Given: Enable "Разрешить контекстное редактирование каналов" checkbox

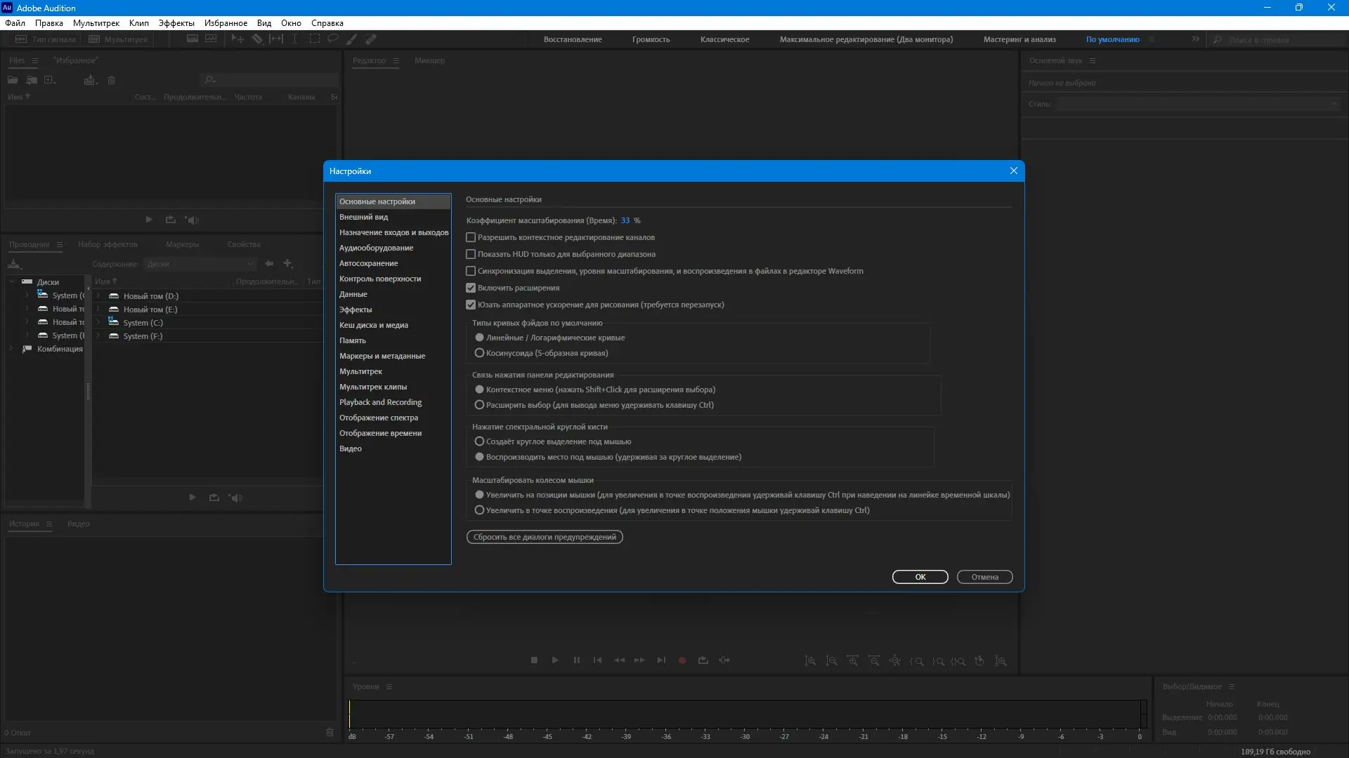Looking at the screenshot, I should coord(471,237).
